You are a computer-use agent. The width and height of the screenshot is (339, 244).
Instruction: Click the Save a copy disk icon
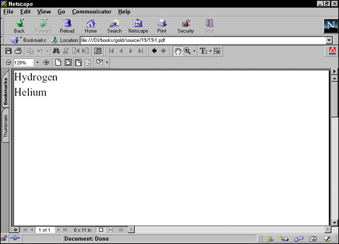8,51
